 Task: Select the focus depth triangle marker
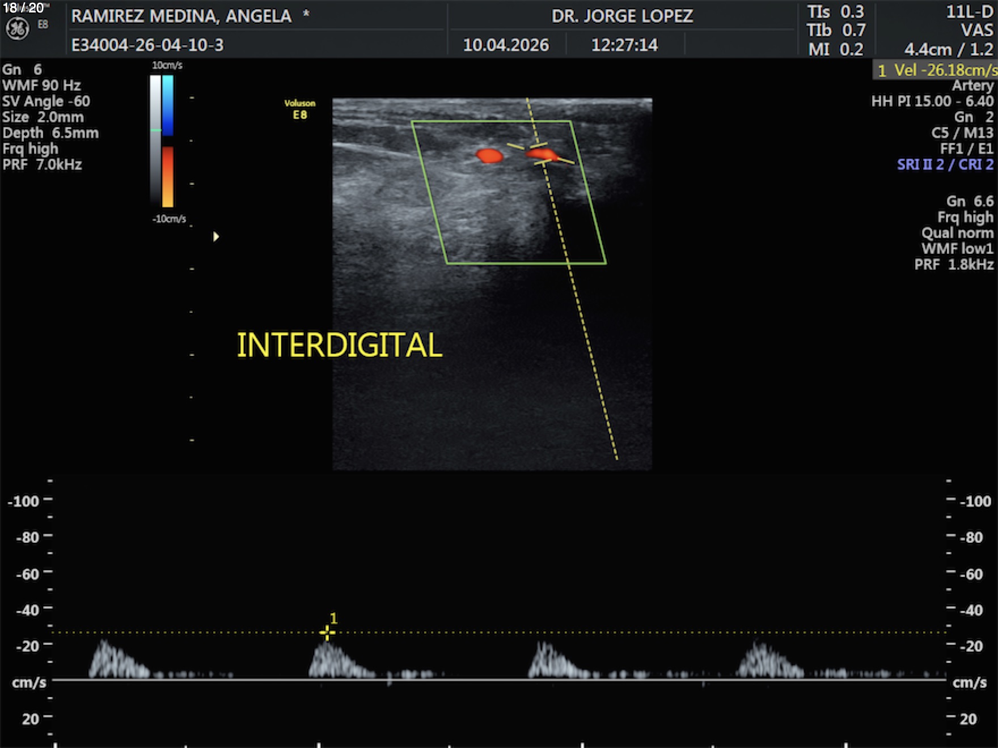[x=215, y=236]
